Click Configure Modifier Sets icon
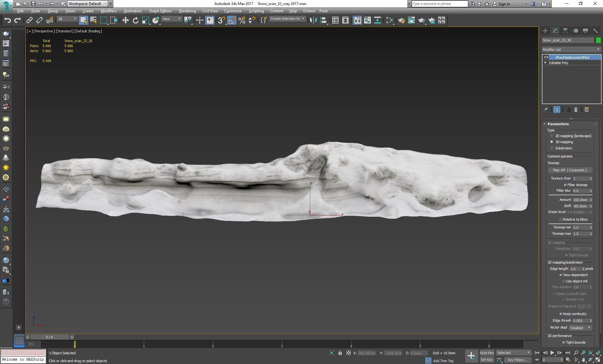The image size is (603, 364). tap(586, 110)
